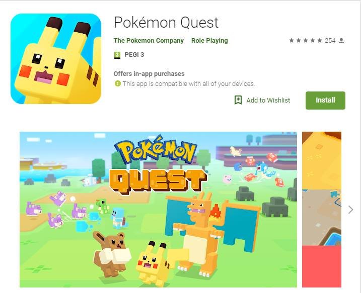
Task: Open the main Pokémon Quest promo screenshot
Action: tap(158, 210)
